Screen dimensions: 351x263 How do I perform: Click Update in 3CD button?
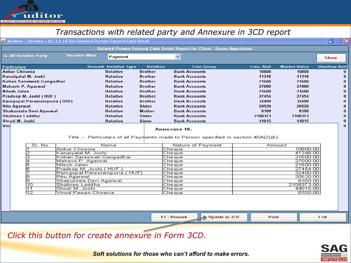[x=224, y=217]
